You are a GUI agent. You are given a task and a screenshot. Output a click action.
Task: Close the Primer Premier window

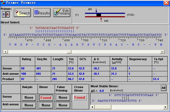point(166,3)
